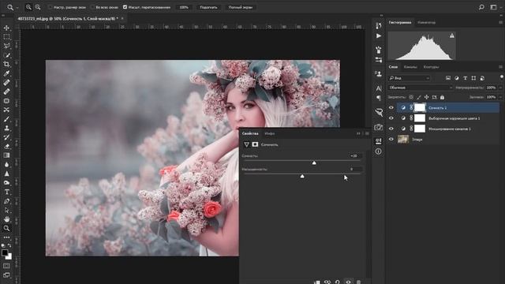The width and height of the screenshot is (505, 284).
Task: Switch to the 'Каналы' tab
Action: (410, 67)
